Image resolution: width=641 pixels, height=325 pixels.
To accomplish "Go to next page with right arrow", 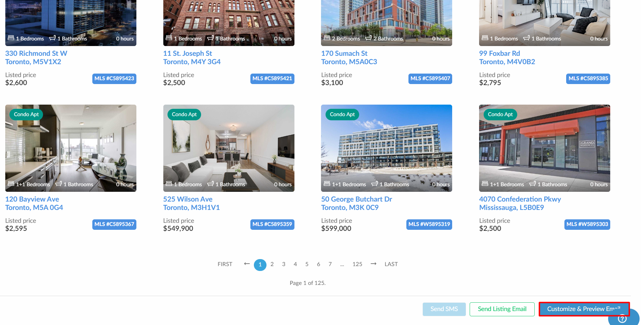I will (x=373, y=264).
